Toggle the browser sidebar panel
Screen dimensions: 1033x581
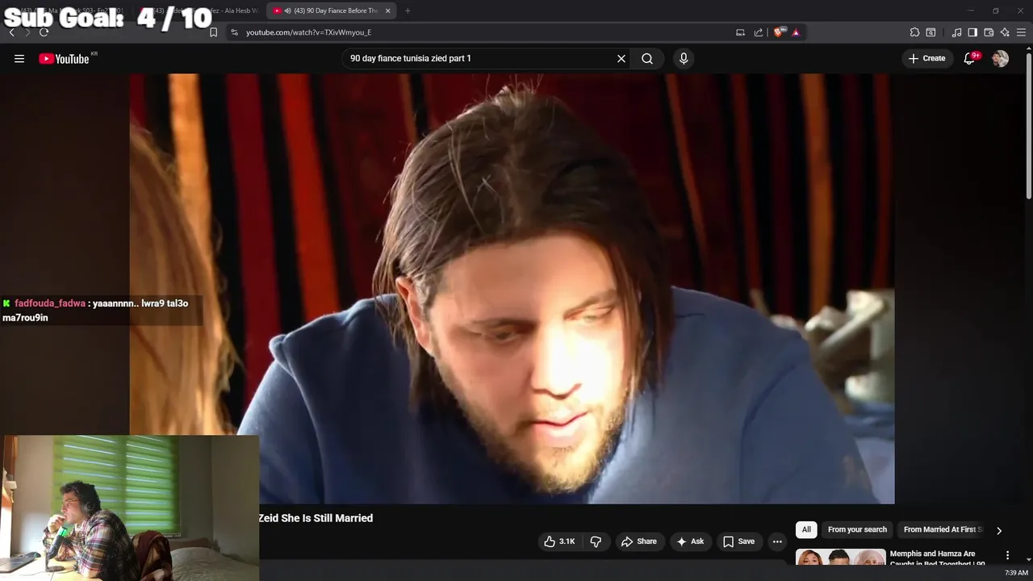tap(972, 32)
